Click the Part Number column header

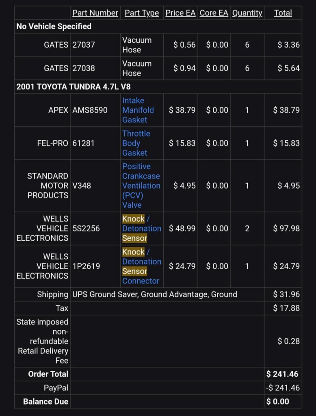click(x=95, y=13)
